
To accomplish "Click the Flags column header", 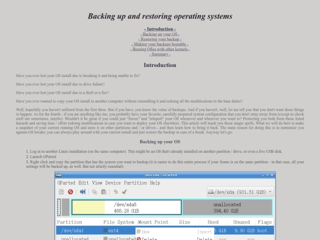I will pyautogui.click(x=264, y=222).
